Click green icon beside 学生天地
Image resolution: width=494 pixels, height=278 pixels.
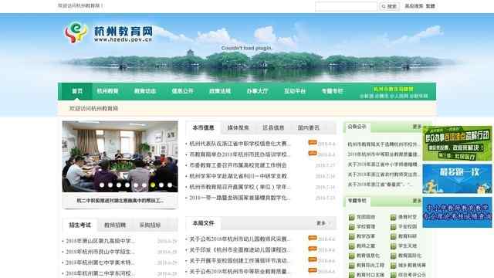coord(393,246)
